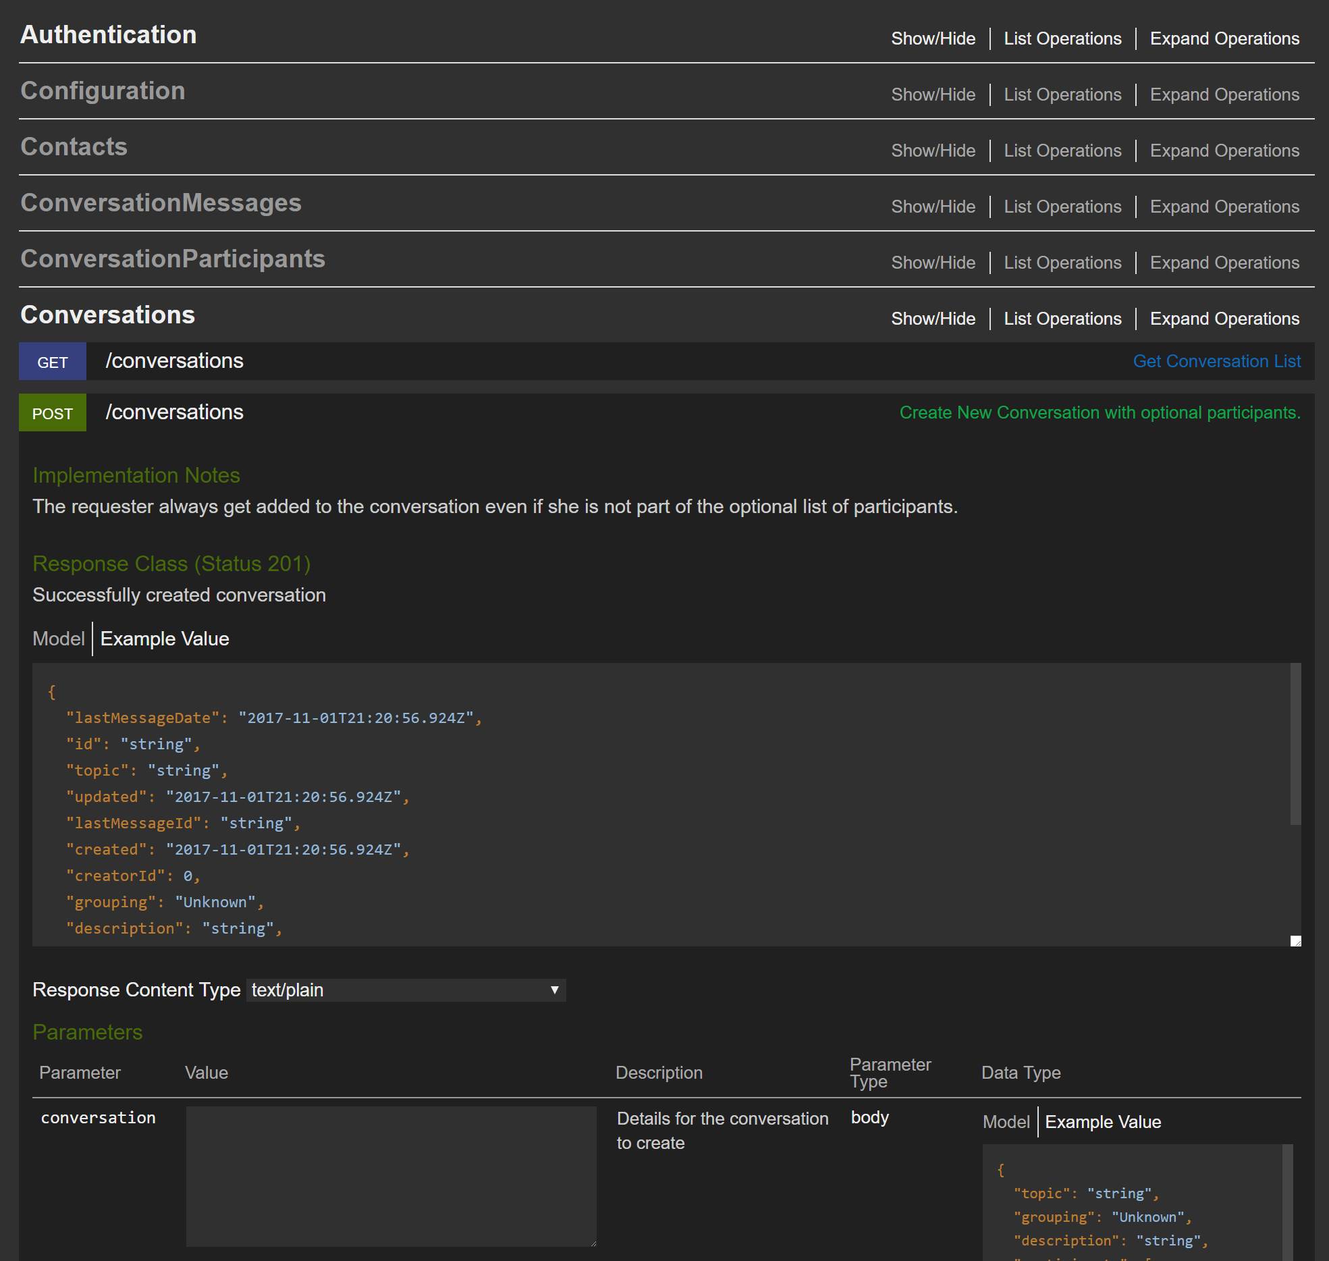The height and width of the screenshot is (1261, 1329).
Task: Expand Operations for Configuration
Action: pos(1224,95)
